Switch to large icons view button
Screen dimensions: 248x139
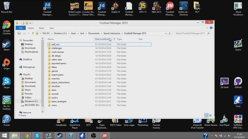210,115
